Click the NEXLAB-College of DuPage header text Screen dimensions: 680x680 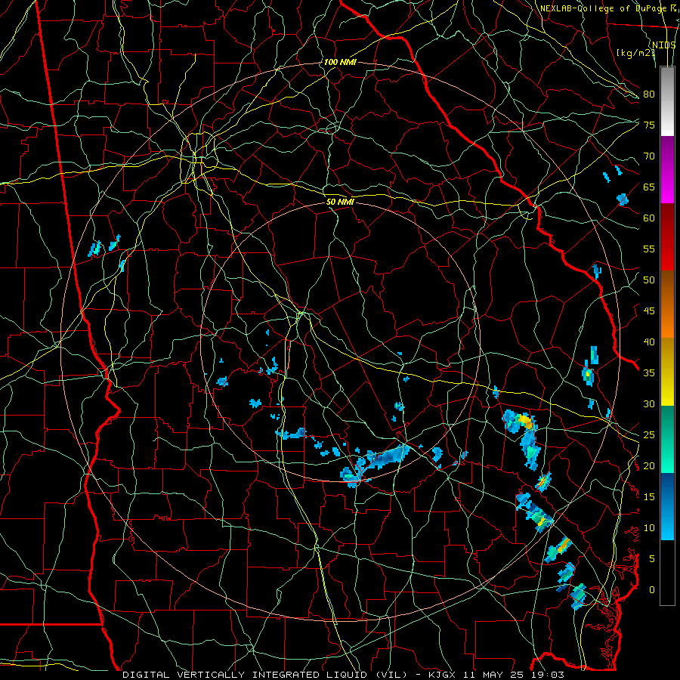click(603, 8)
